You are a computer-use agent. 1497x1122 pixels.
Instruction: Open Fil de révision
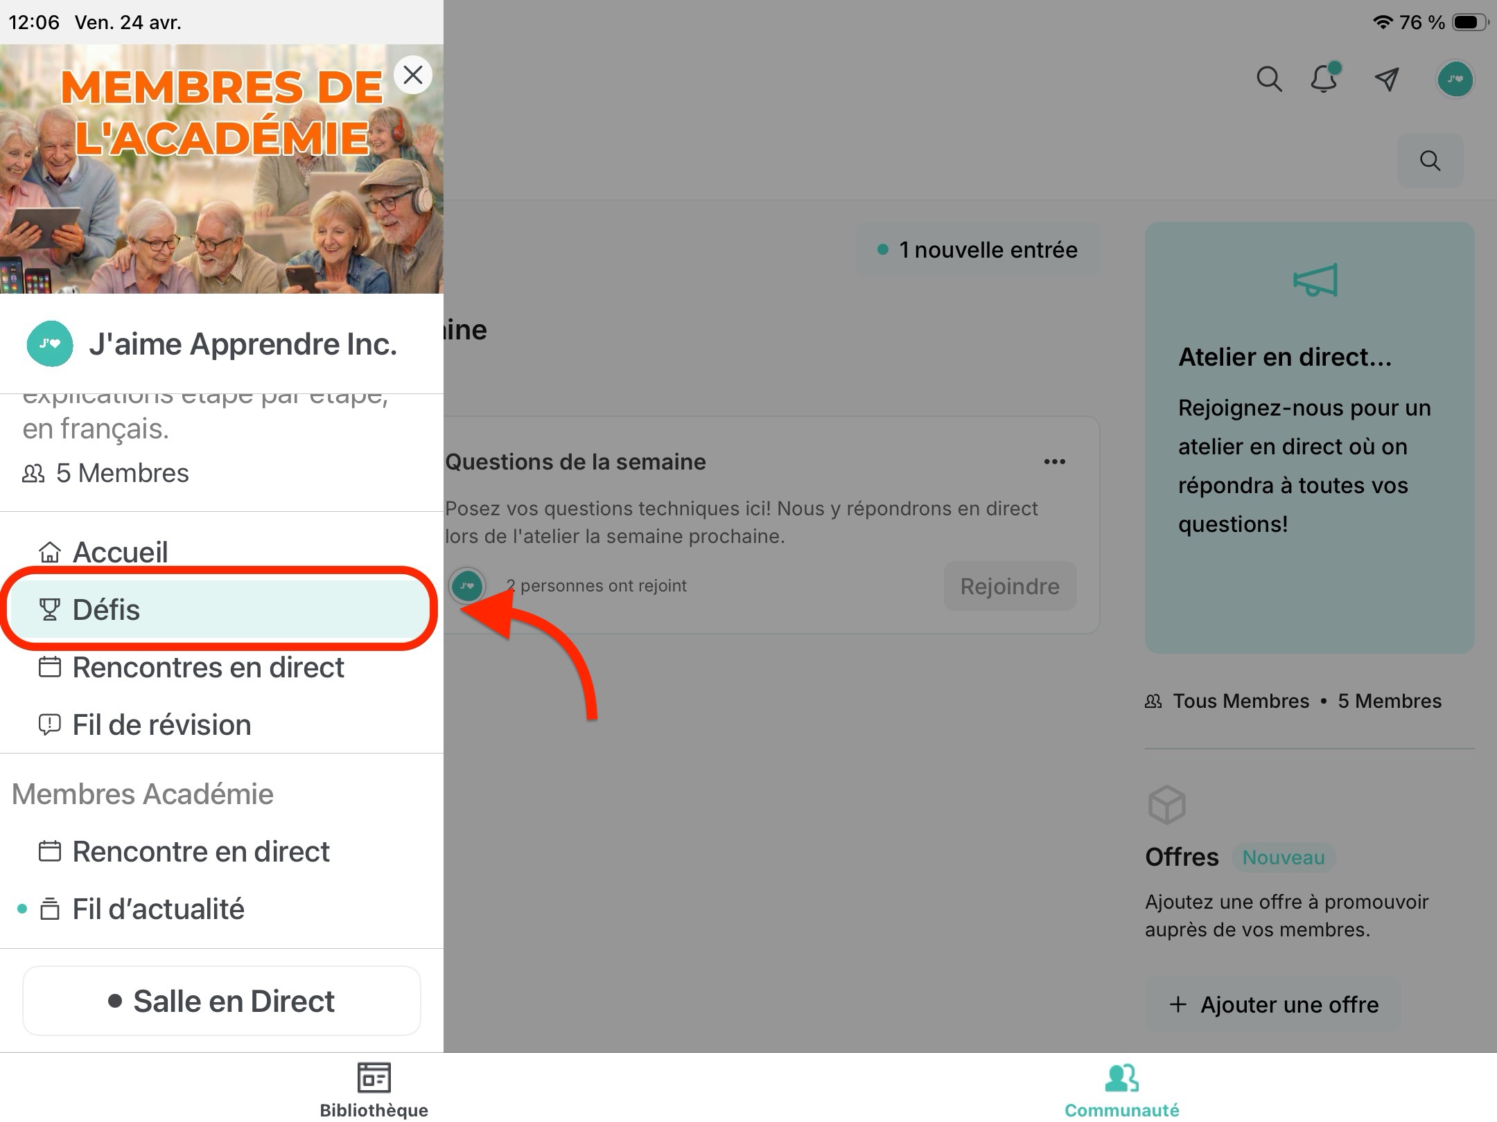[222, 724]
